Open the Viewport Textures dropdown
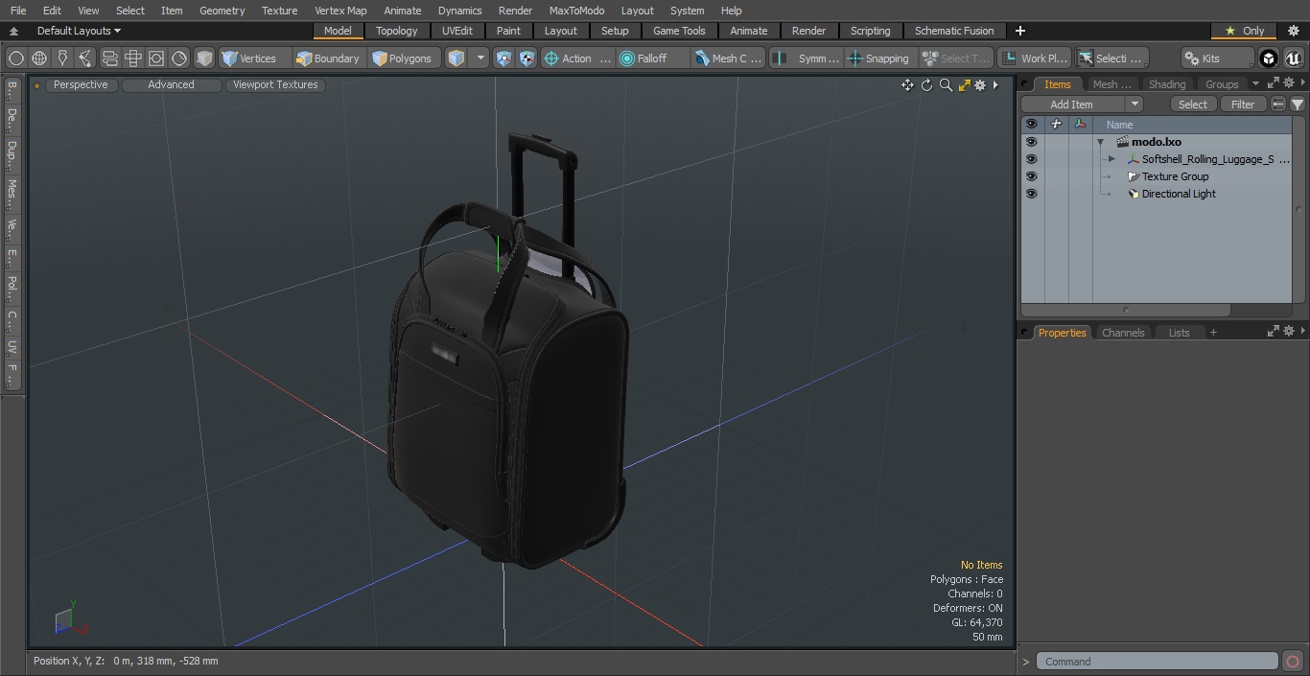This screenshot has height=676, width=1310. click(x=275, y=84)
